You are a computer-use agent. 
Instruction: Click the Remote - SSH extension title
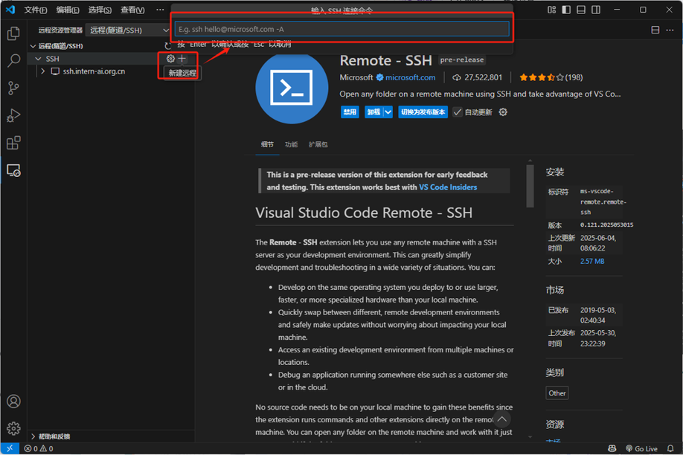click(385, 60)
